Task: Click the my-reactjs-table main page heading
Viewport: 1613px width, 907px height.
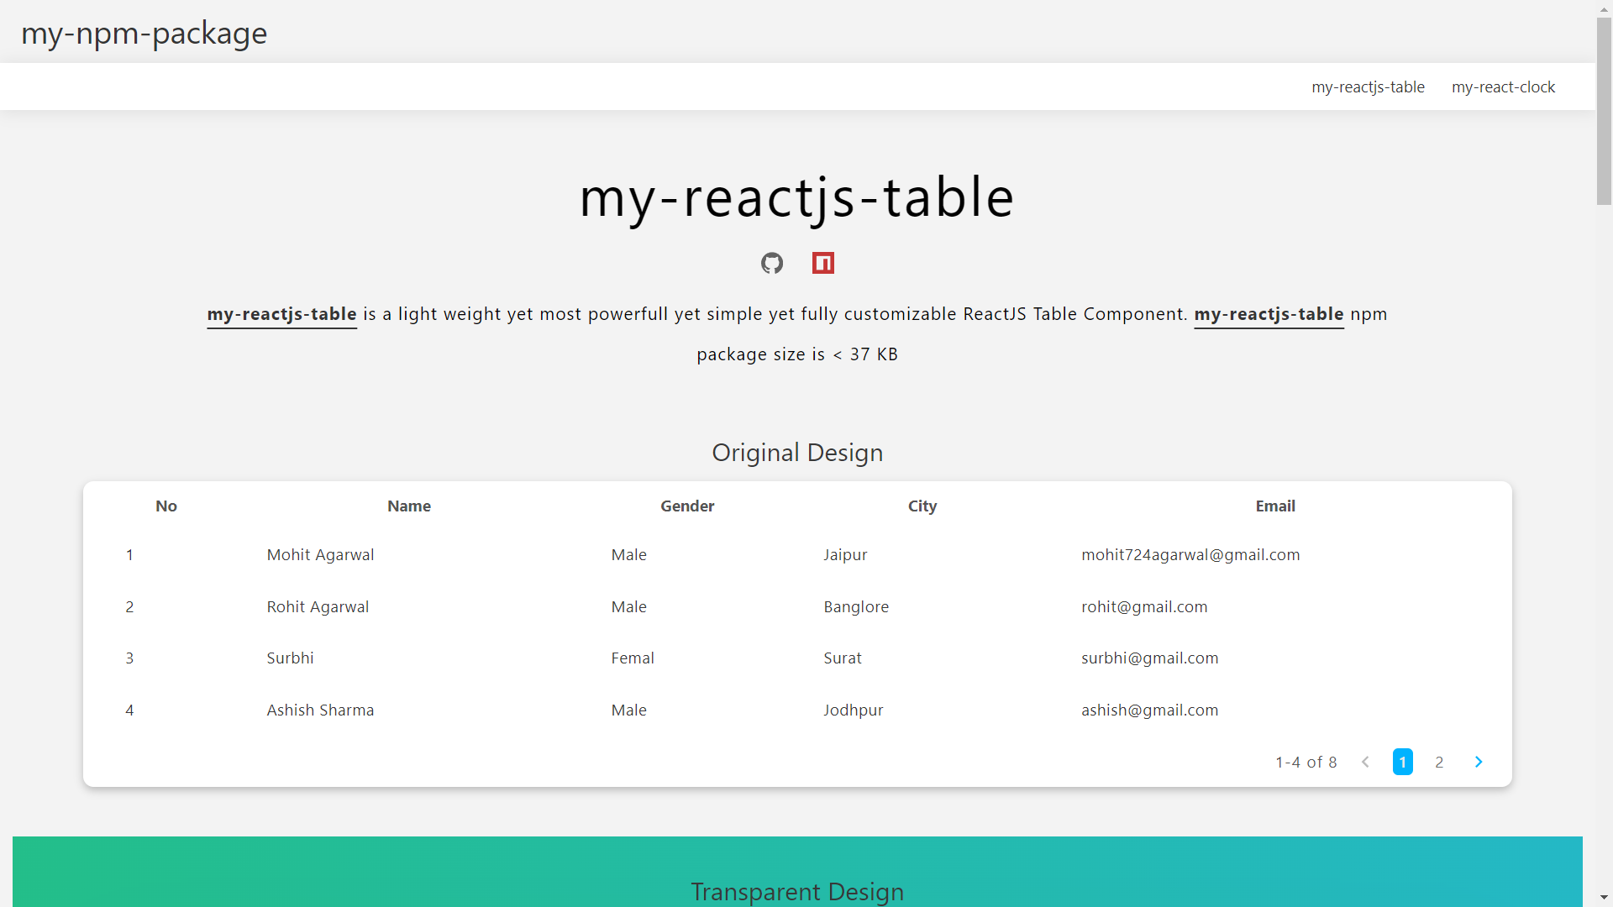Action: [797, 198]
